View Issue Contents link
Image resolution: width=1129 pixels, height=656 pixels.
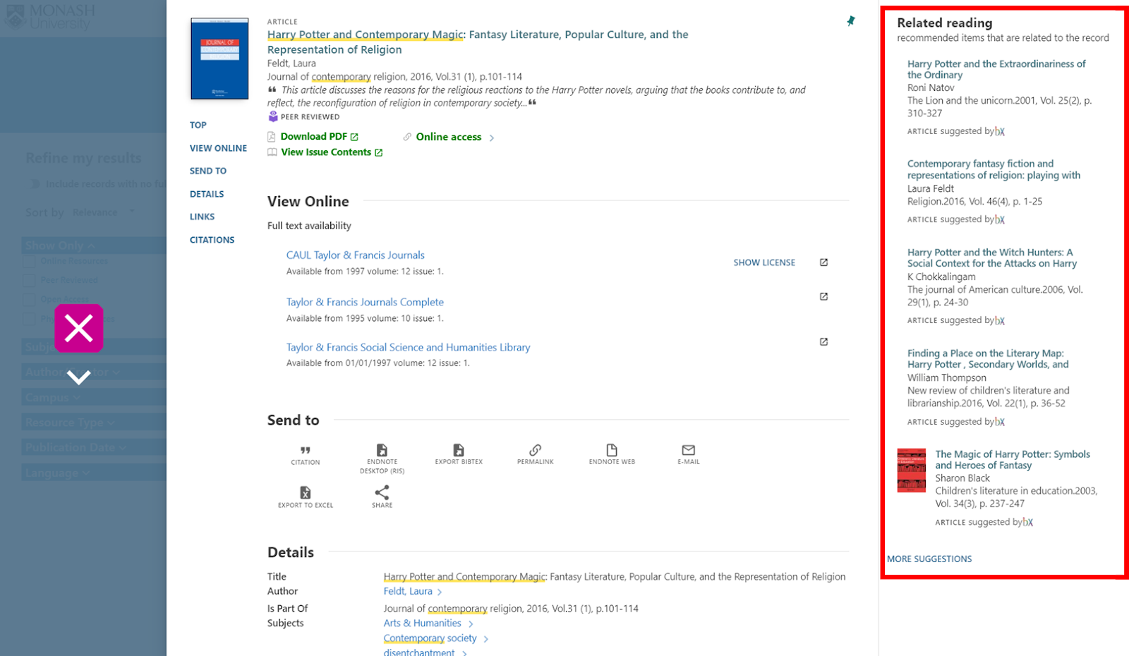pos(325,152)
